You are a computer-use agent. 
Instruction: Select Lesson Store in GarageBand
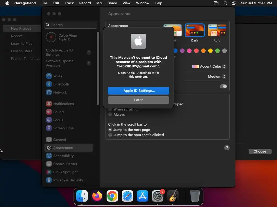(22, 51)
